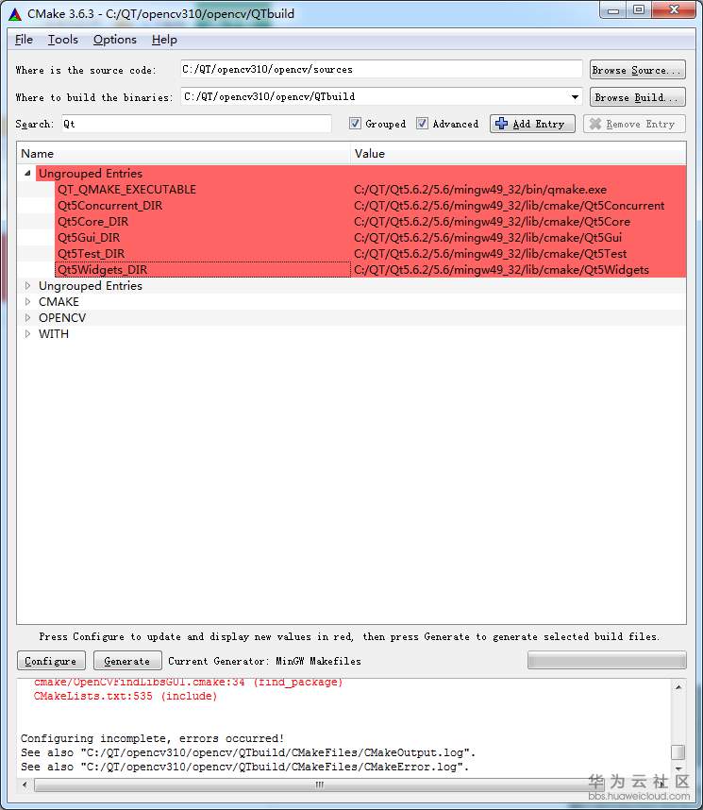Maximize the CMake window
703x810 pixels.
pos(639,10)
